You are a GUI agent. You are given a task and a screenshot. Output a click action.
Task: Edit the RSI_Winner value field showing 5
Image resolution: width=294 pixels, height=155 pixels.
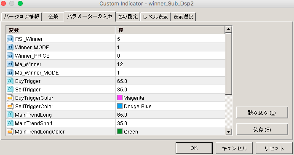(171, 39)
